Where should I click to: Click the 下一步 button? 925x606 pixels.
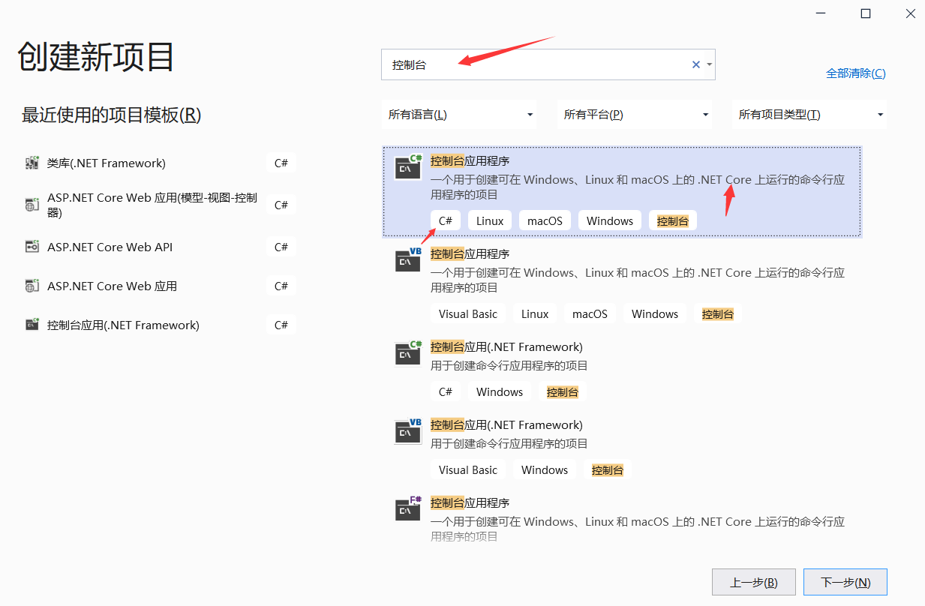(x=845, y=581)
